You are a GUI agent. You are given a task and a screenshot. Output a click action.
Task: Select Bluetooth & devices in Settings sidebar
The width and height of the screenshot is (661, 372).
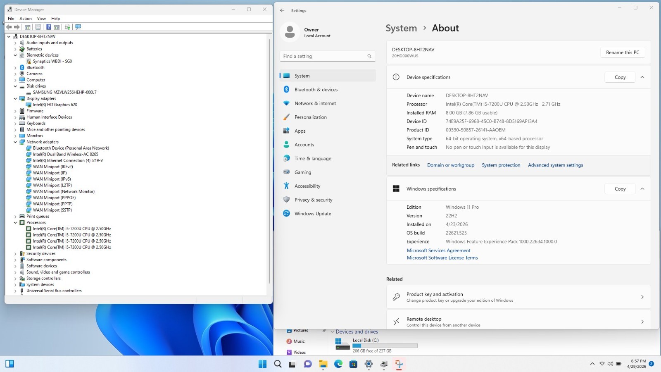click(x=328, y=90)
